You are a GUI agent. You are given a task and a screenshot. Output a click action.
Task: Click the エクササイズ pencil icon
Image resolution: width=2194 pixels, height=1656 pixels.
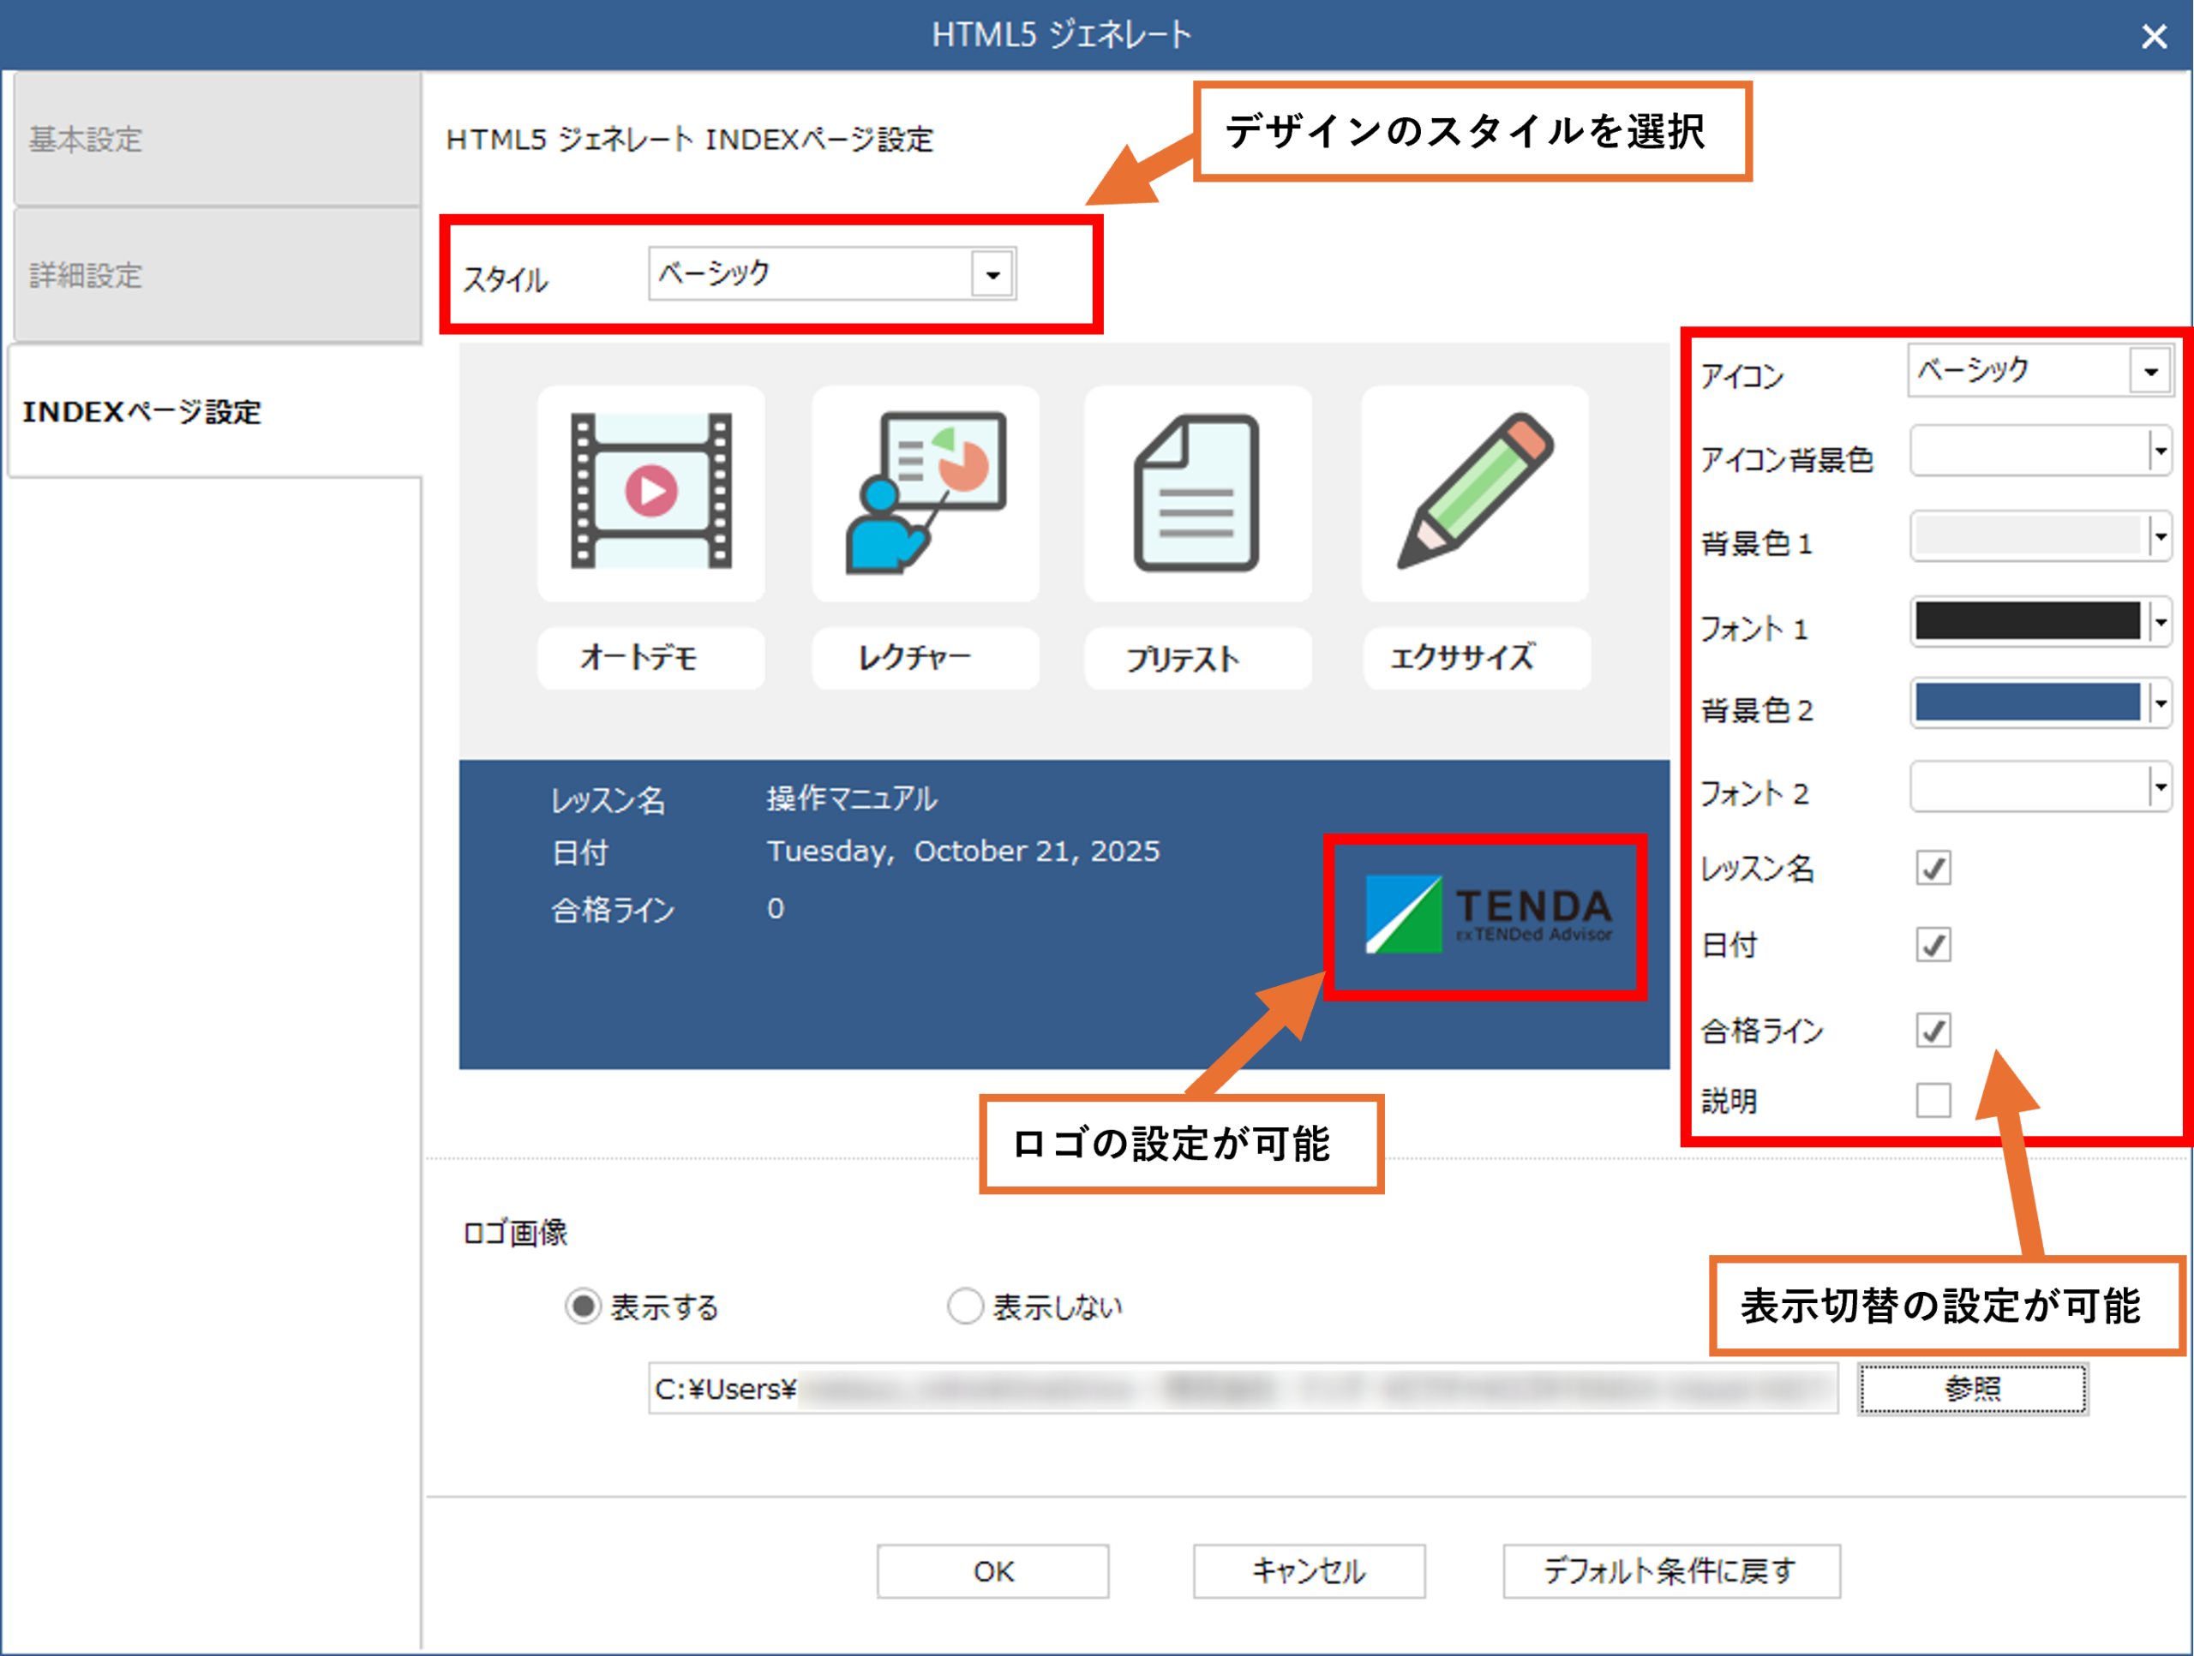(1475, 493)
